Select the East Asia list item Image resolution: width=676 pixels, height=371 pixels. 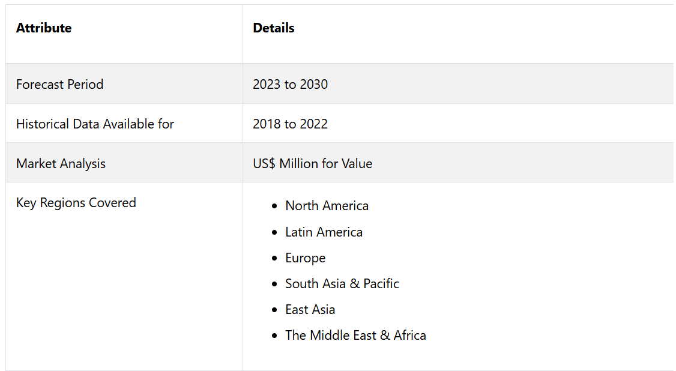click(310, 310)
